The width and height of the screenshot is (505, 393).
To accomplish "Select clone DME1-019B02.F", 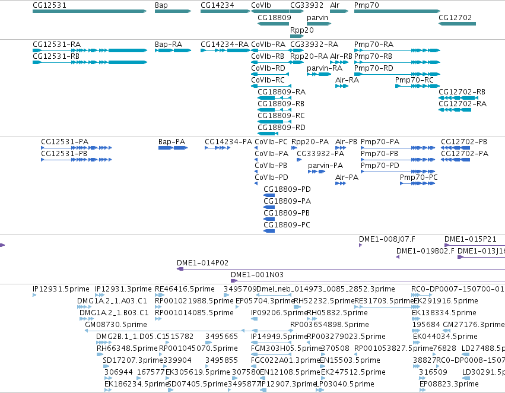I will [398, 257].
